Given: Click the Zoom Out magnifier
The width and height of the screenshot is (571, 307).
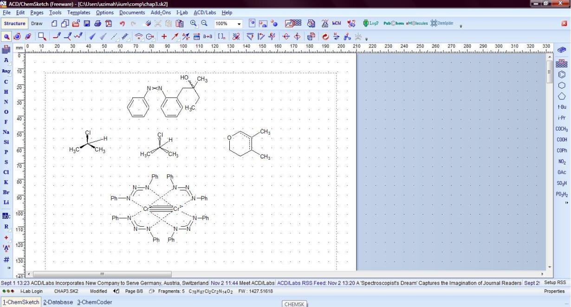Looking at the screenshot, I should click(x=204, y=23).
